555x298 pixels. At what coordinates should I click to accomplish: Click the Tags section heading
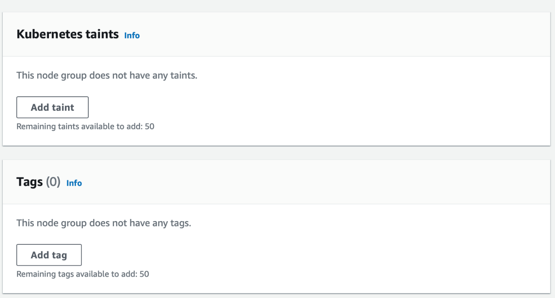click(x=30, y=182)
